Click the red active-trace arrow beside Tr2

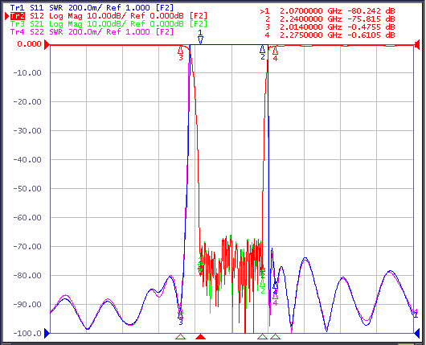[7, 16]
